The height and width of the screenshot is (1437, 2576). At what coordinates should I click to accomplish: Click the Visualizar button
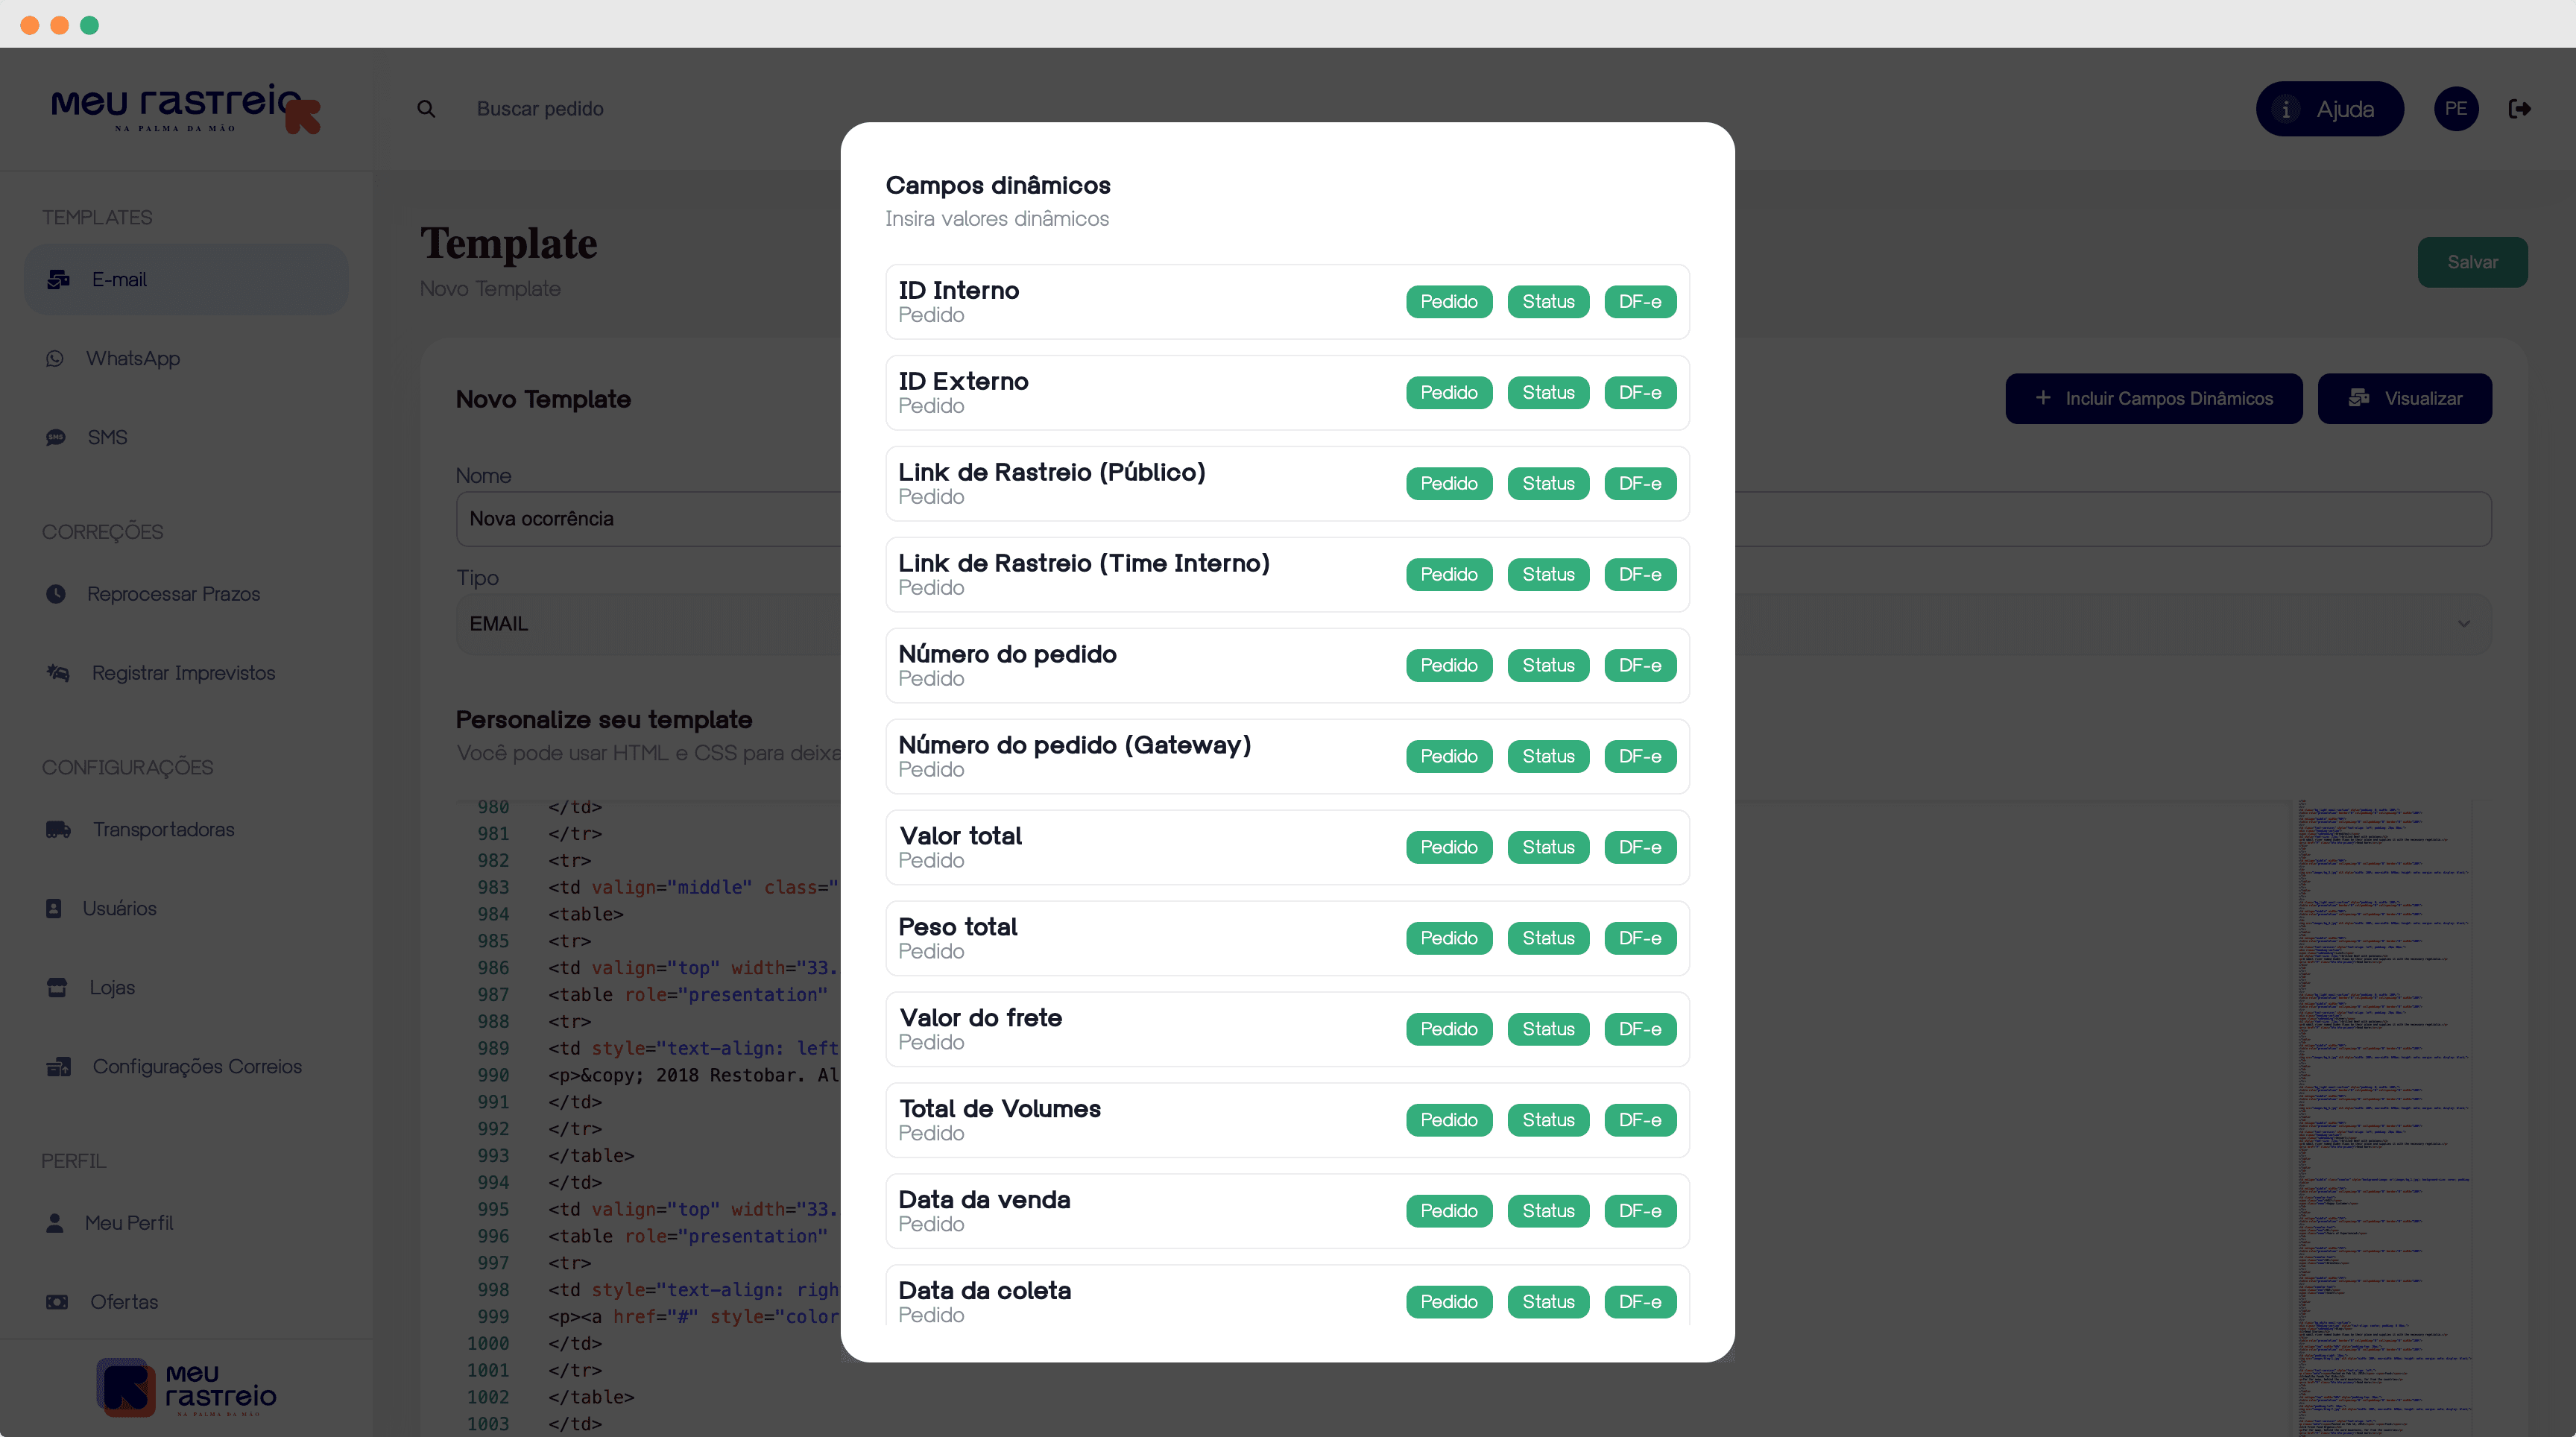(x=2404, y=399)
